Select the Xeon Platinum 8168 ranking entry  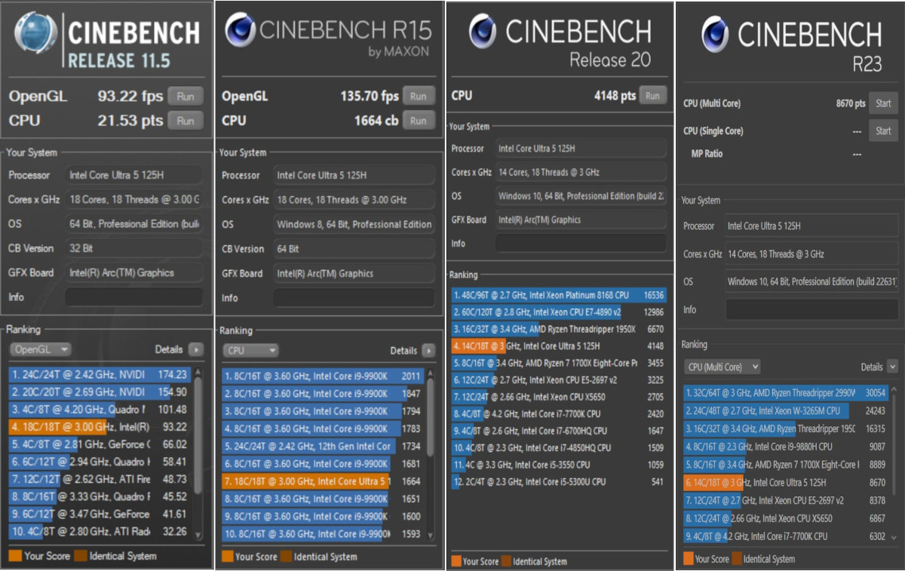click(x=558, y=295)
